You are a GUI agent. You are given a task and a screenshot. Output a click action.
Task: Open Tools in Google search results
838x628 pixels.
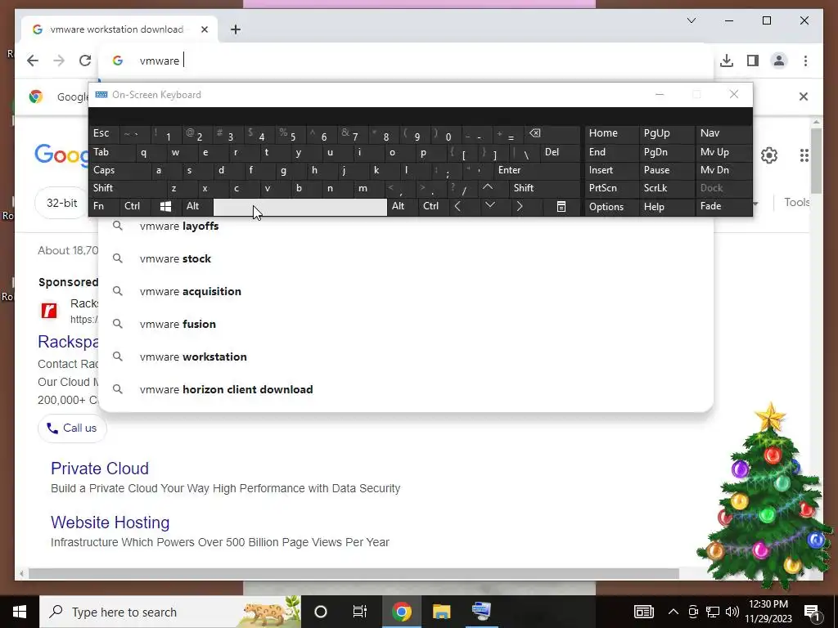coord(796,203)
